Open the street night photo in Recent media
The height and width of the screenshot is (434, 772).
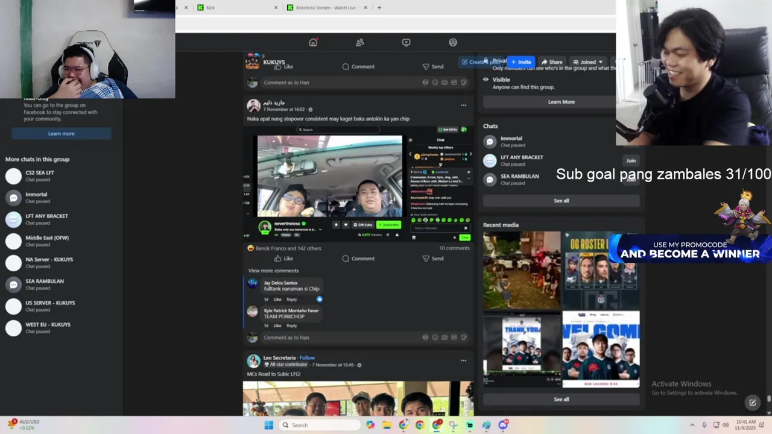[522, 270]
